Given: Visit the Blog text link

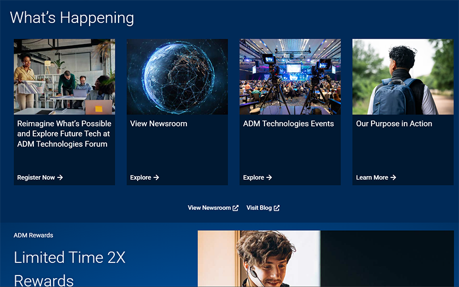Looking at the screenshot, I should point(259,208).
